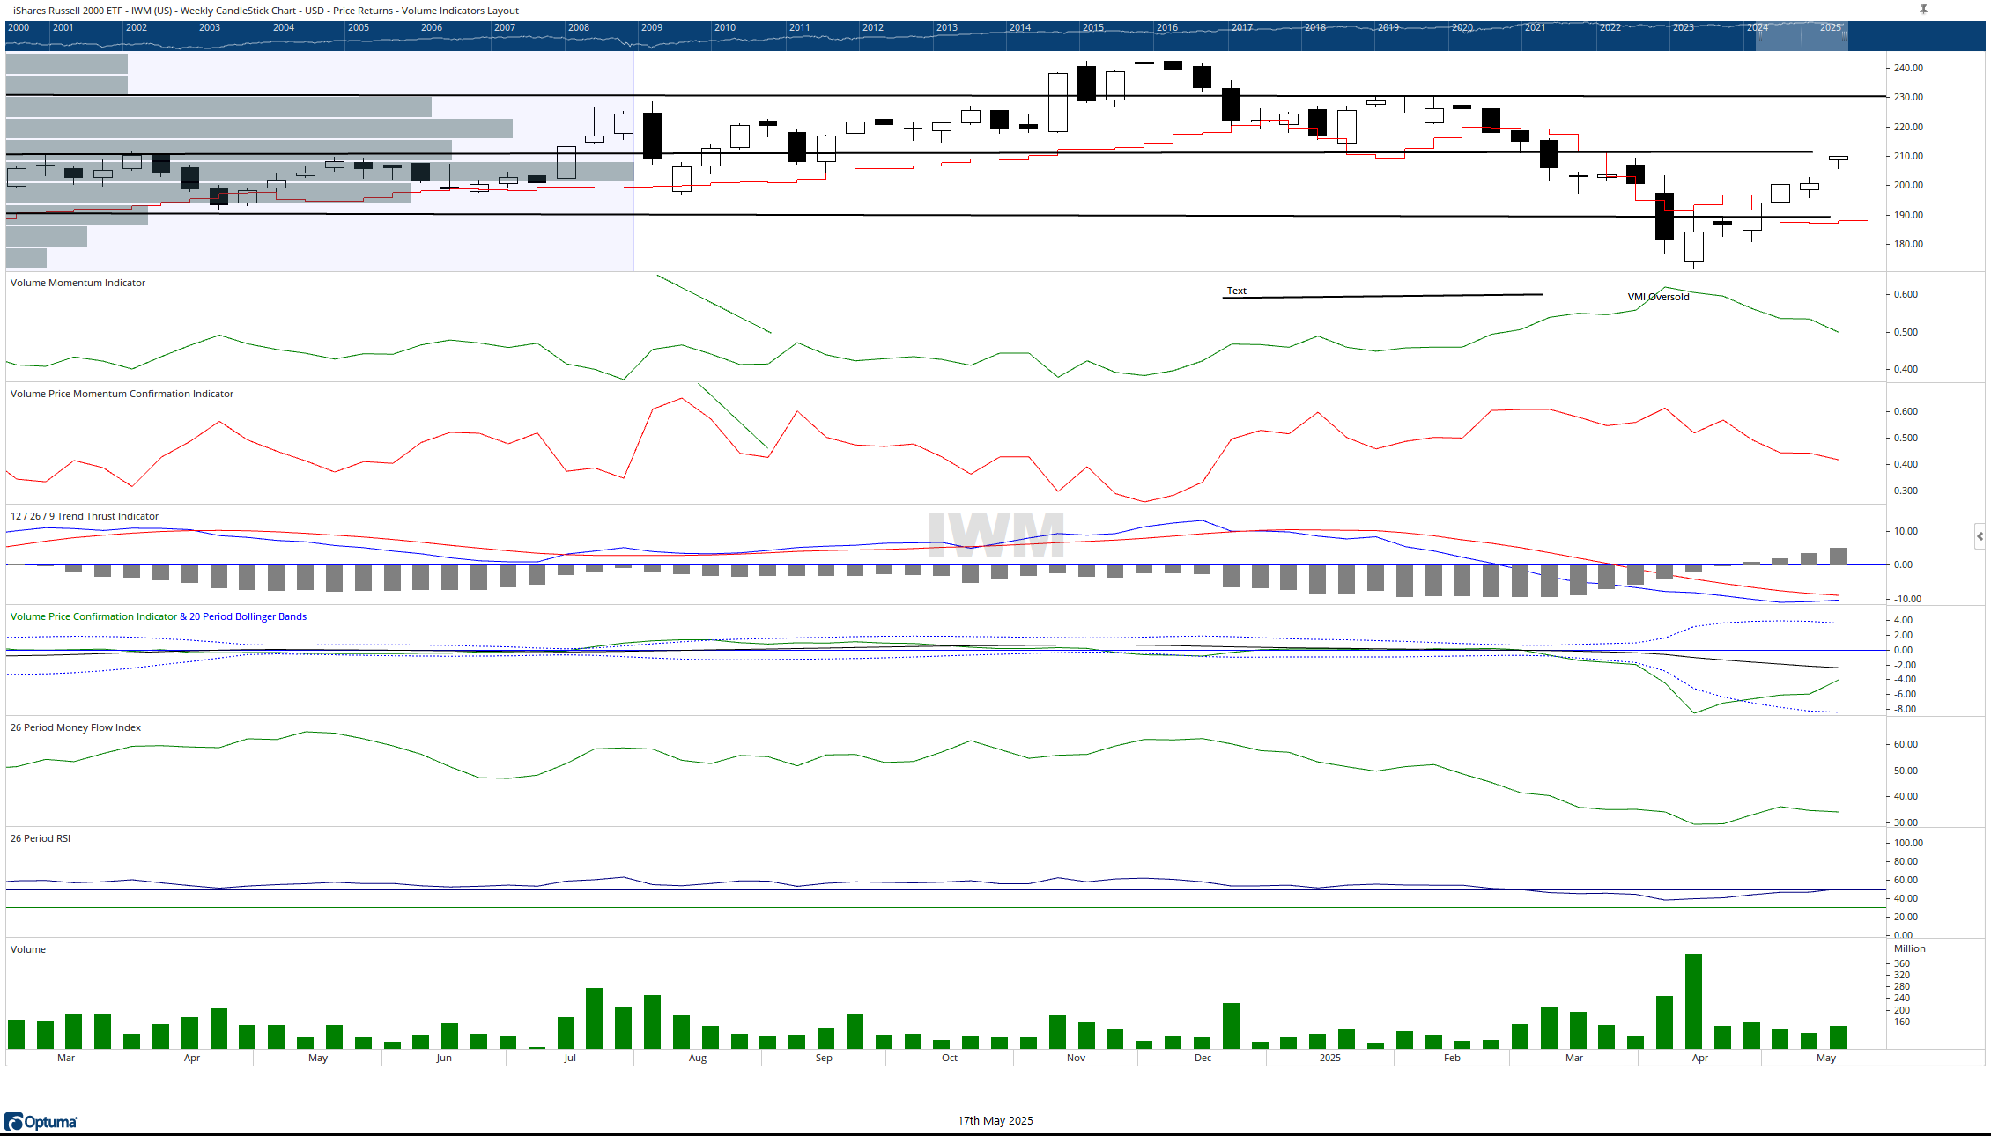Select the 12 / 26 / 9 Trend Thrust Indicator label
The height and width of the screenshot is (1136, 1991).
85,516
